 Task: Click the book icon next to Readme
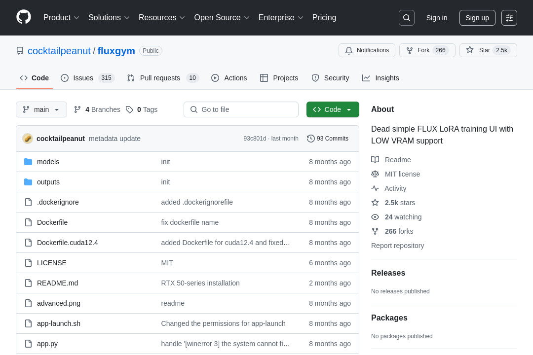(x=375, y=160)
